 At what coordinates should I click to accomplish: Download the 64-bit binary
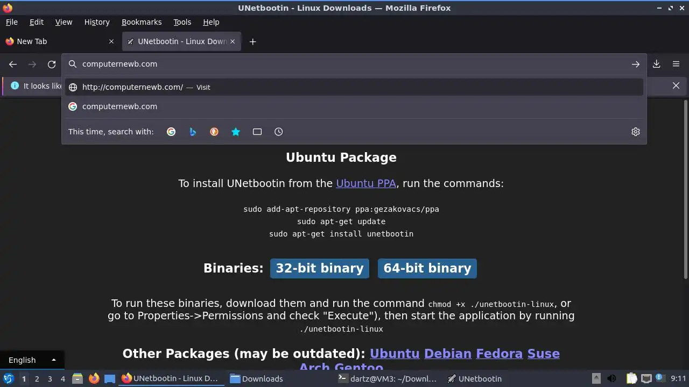[427, 268]
